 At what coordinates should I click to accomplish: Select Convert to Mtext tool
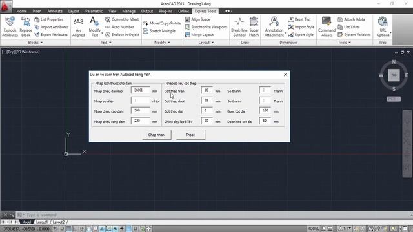pos(122,19)
